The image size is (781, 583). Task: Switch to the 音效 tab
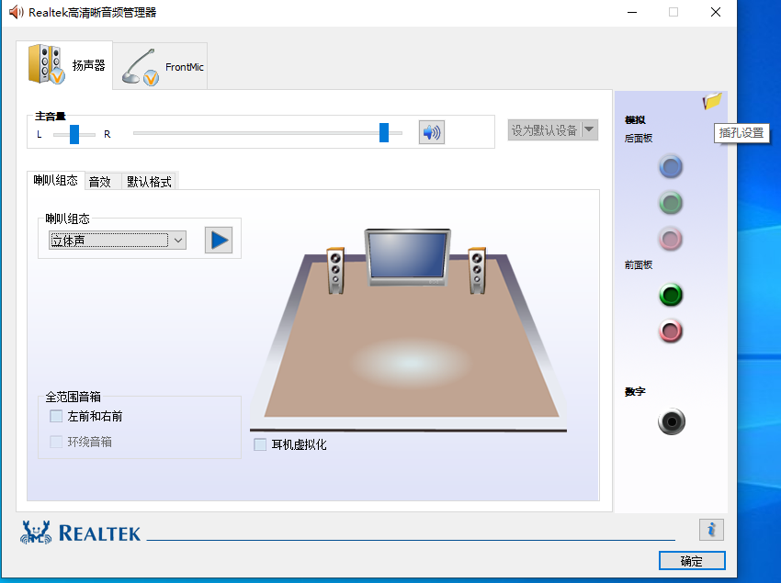point(99,182)
